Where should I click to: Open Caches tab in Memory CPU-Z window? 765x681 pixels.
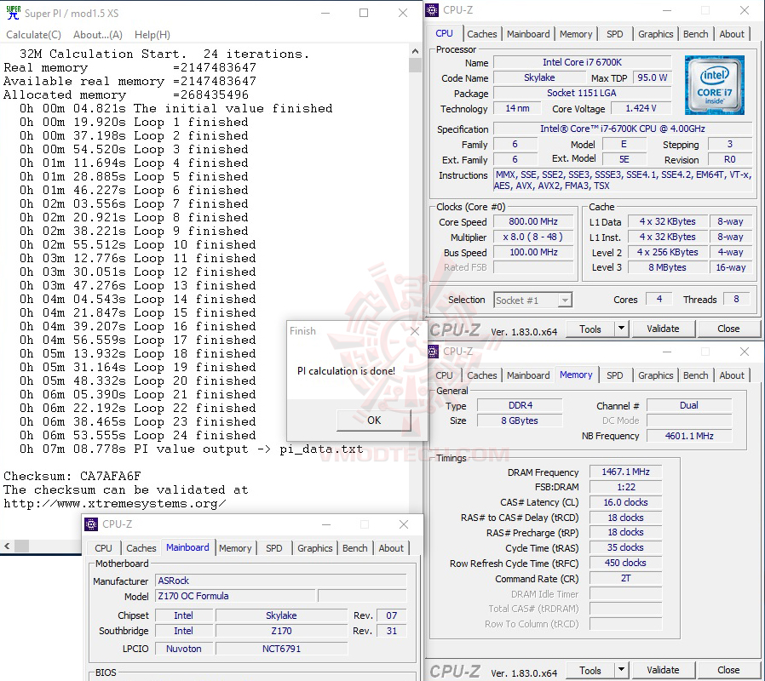(x=481, y=375)
